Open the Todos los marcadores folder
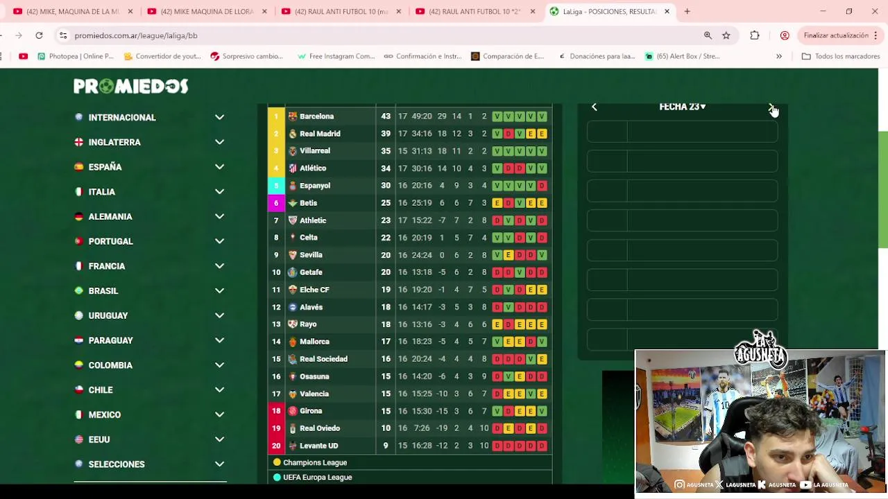888x499 pixels. pos(840,56)
